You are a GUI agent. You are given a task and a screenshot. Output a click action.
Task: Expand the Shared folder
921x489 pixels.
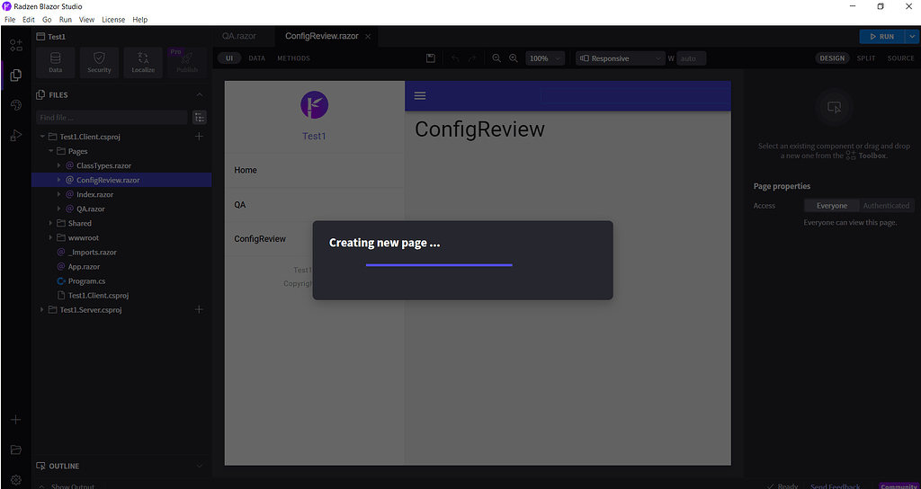tap(50, 223)
